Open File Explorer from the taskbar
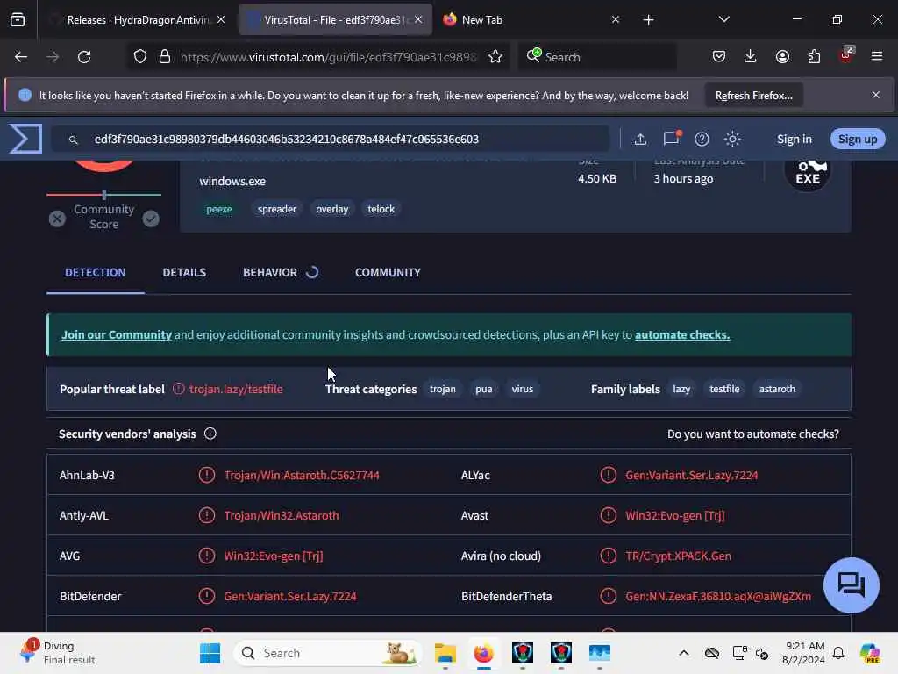This screenshot has width=898, height=674. (445, 653)
